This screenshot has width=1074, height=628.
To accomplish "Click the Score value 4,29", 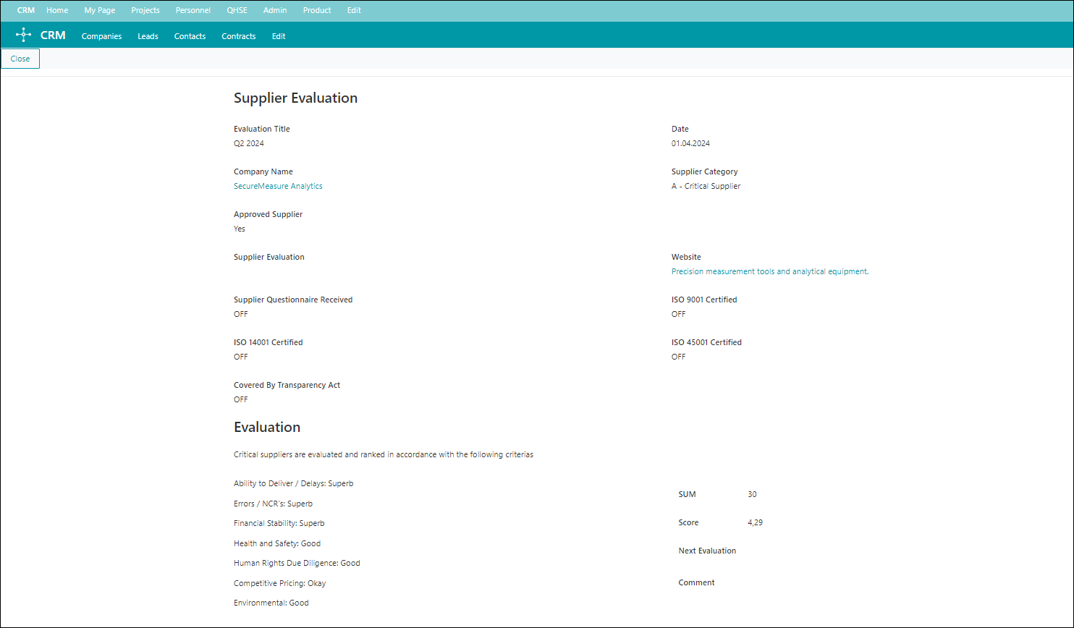I will click(x=755, y=522).
